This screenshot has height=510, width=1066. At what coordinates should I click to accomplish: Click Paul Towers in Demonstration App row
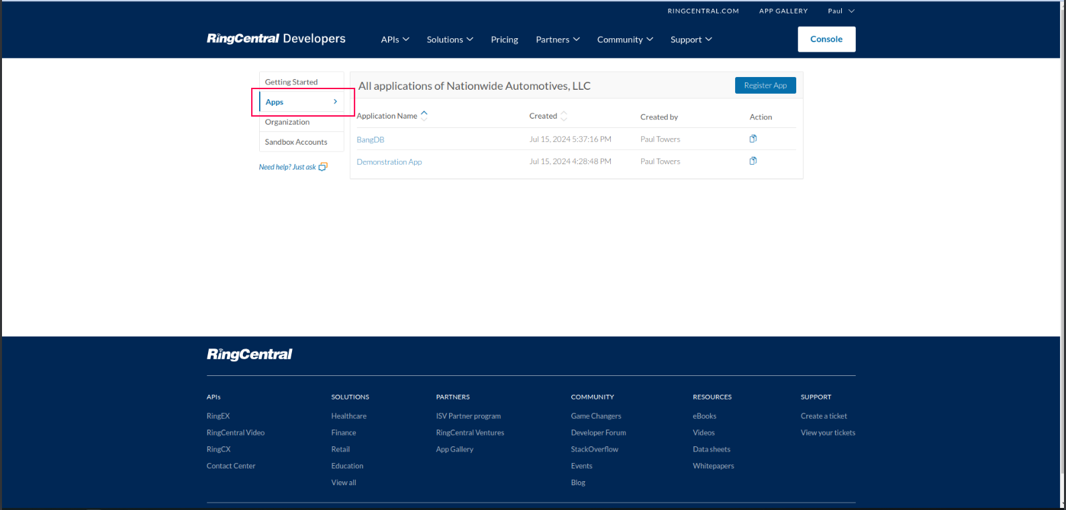pyautogui.click(x=660, y=162)
